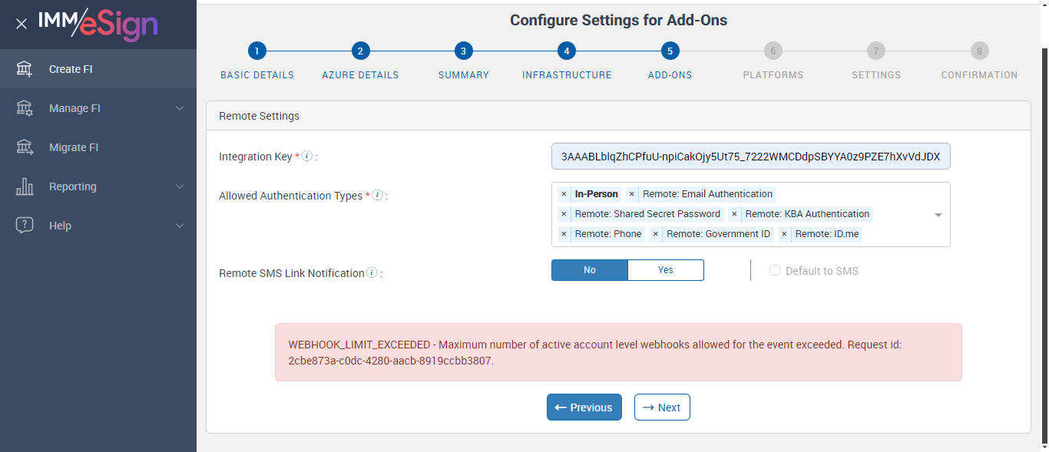Click the Integration Key input field
This screenshot has width=1049, height=452.
click(x=750, y=156)
